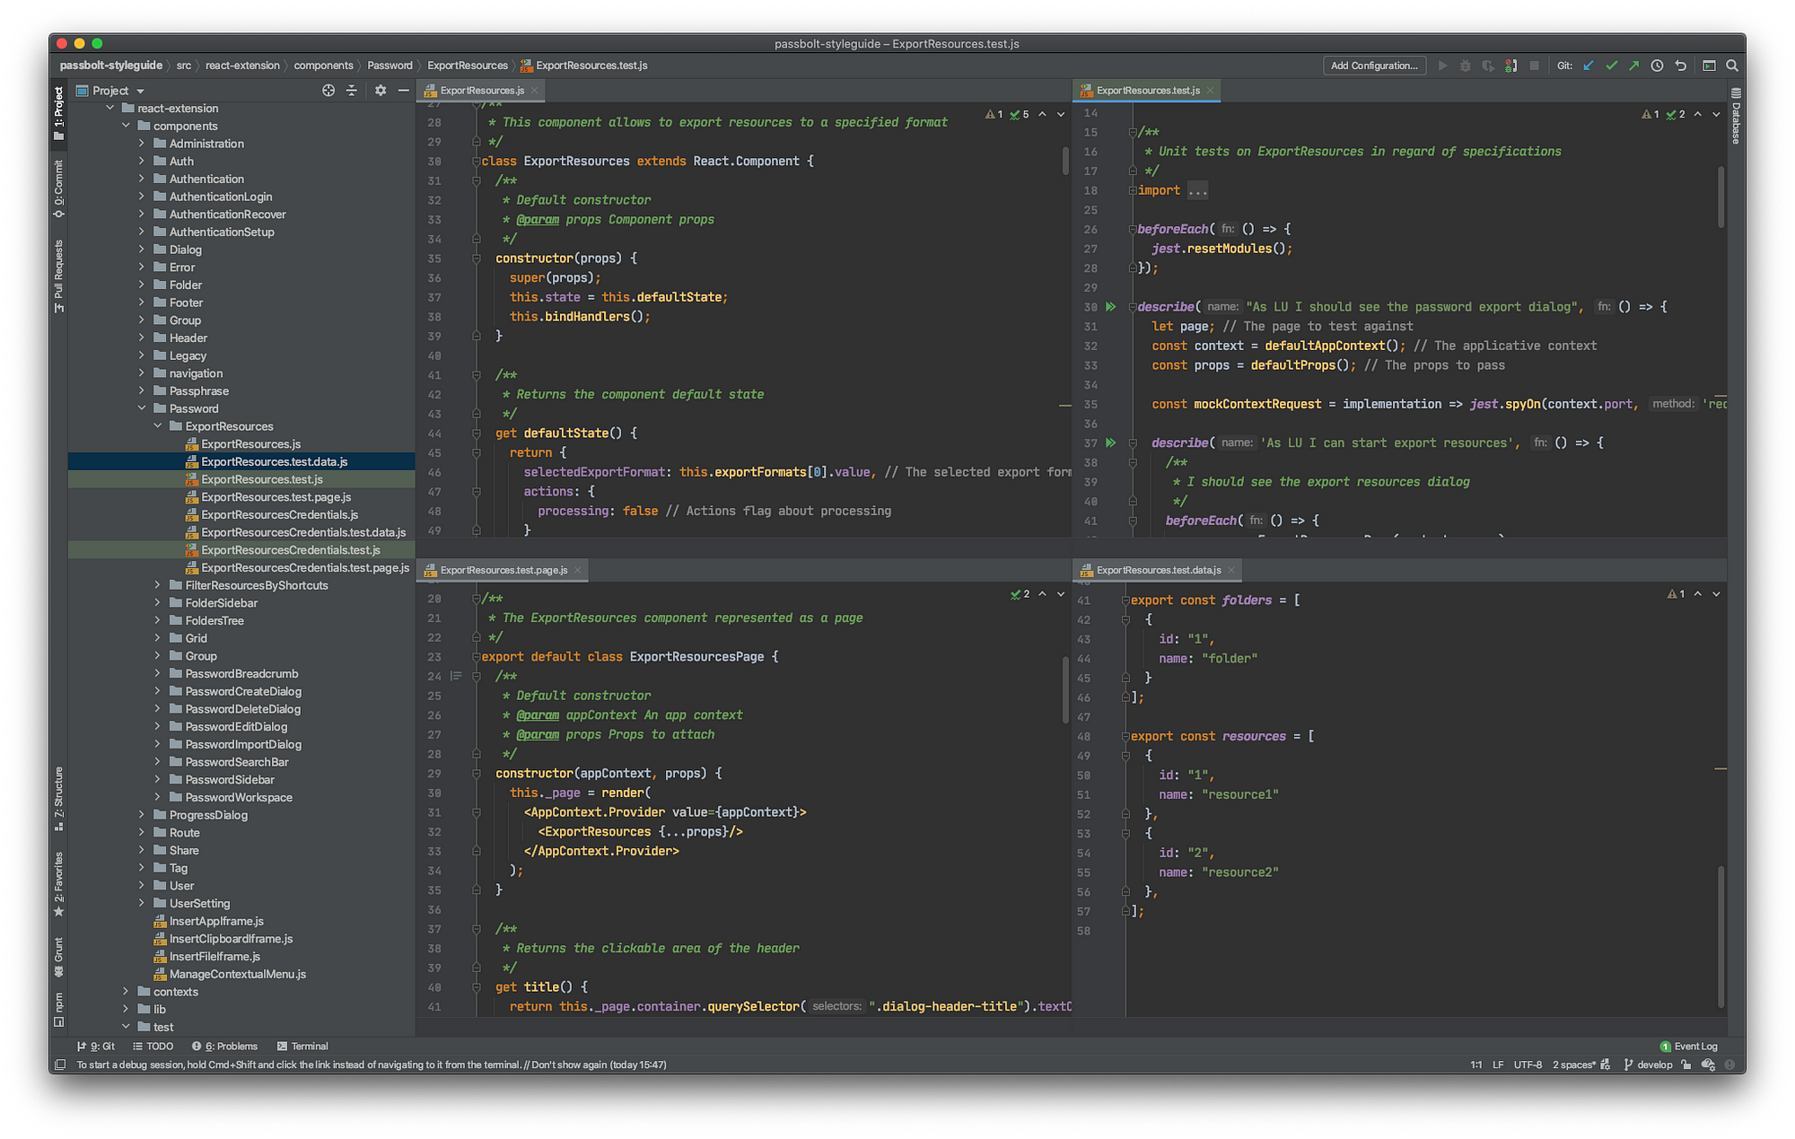Switch to ExportResources.test.page.js tab
Image resolution: width=1795 pixels, height=1139 pixels.
pyautogui.click(x=503, y=570)
